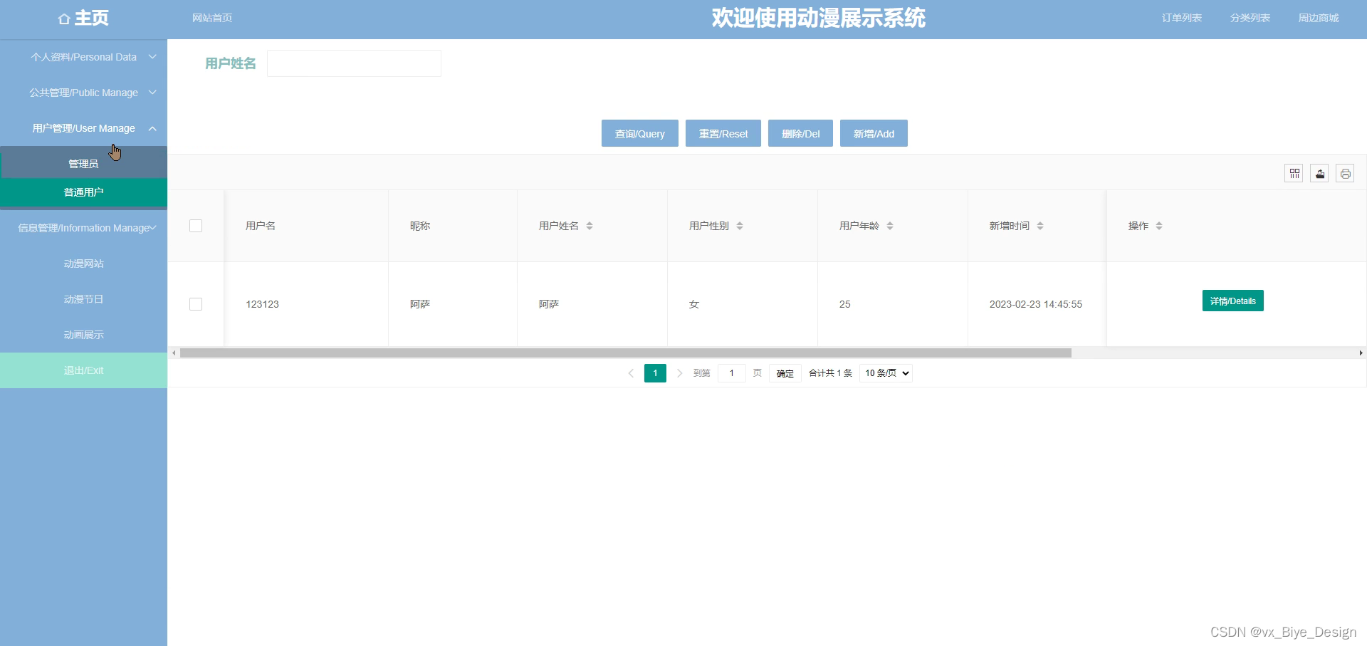Go to next page arrow
The image size is (1367, 646).
[679, 373]
